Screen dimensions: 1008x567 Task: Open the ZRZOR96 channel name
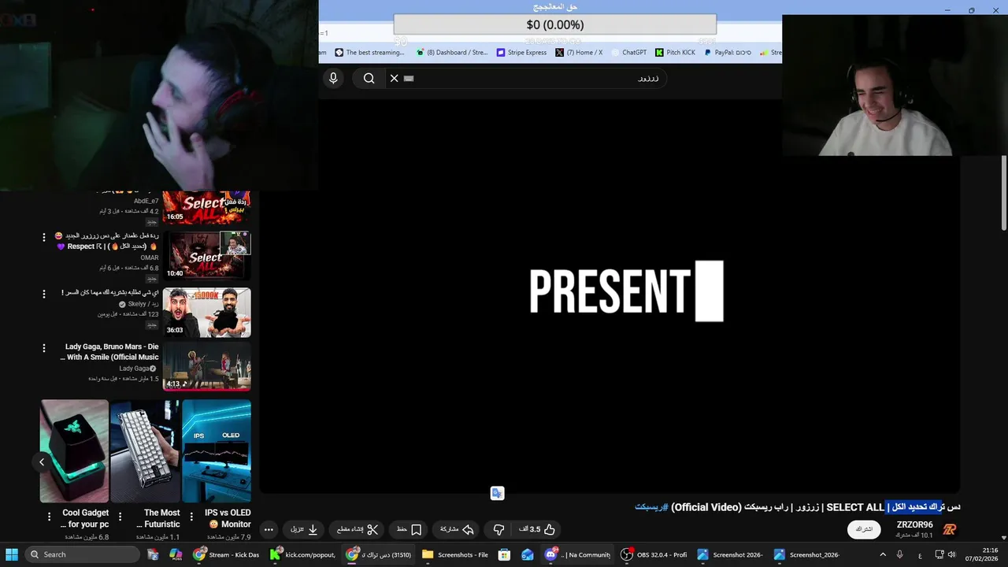pos(914,524)
